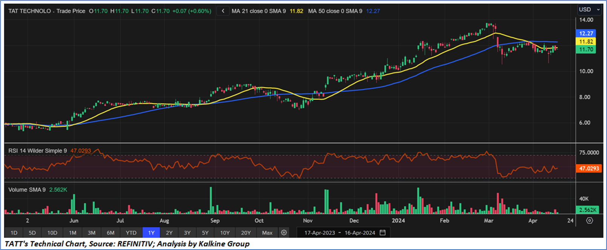The width and height of the screenshot is (607, 250).
Task: Click the MA 21 close indicator label
Action: (x=258, y=11)
